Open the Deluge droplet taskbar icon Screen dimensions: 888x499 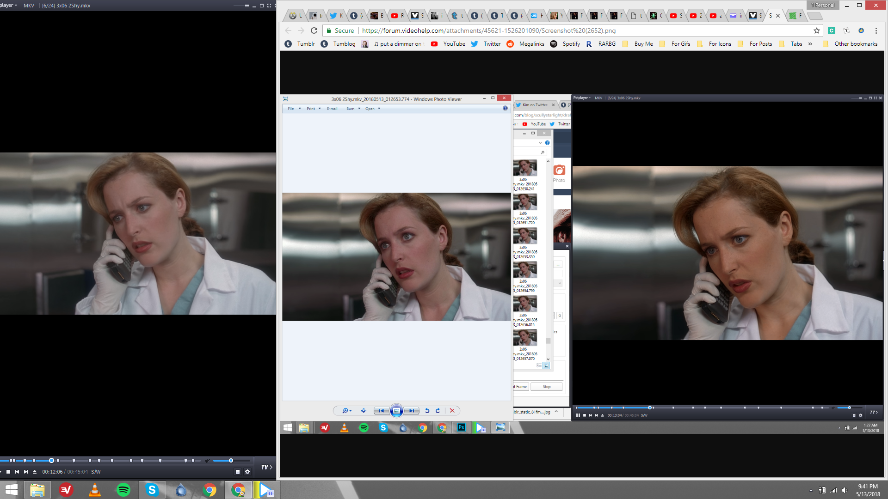(x=181, y=490)
